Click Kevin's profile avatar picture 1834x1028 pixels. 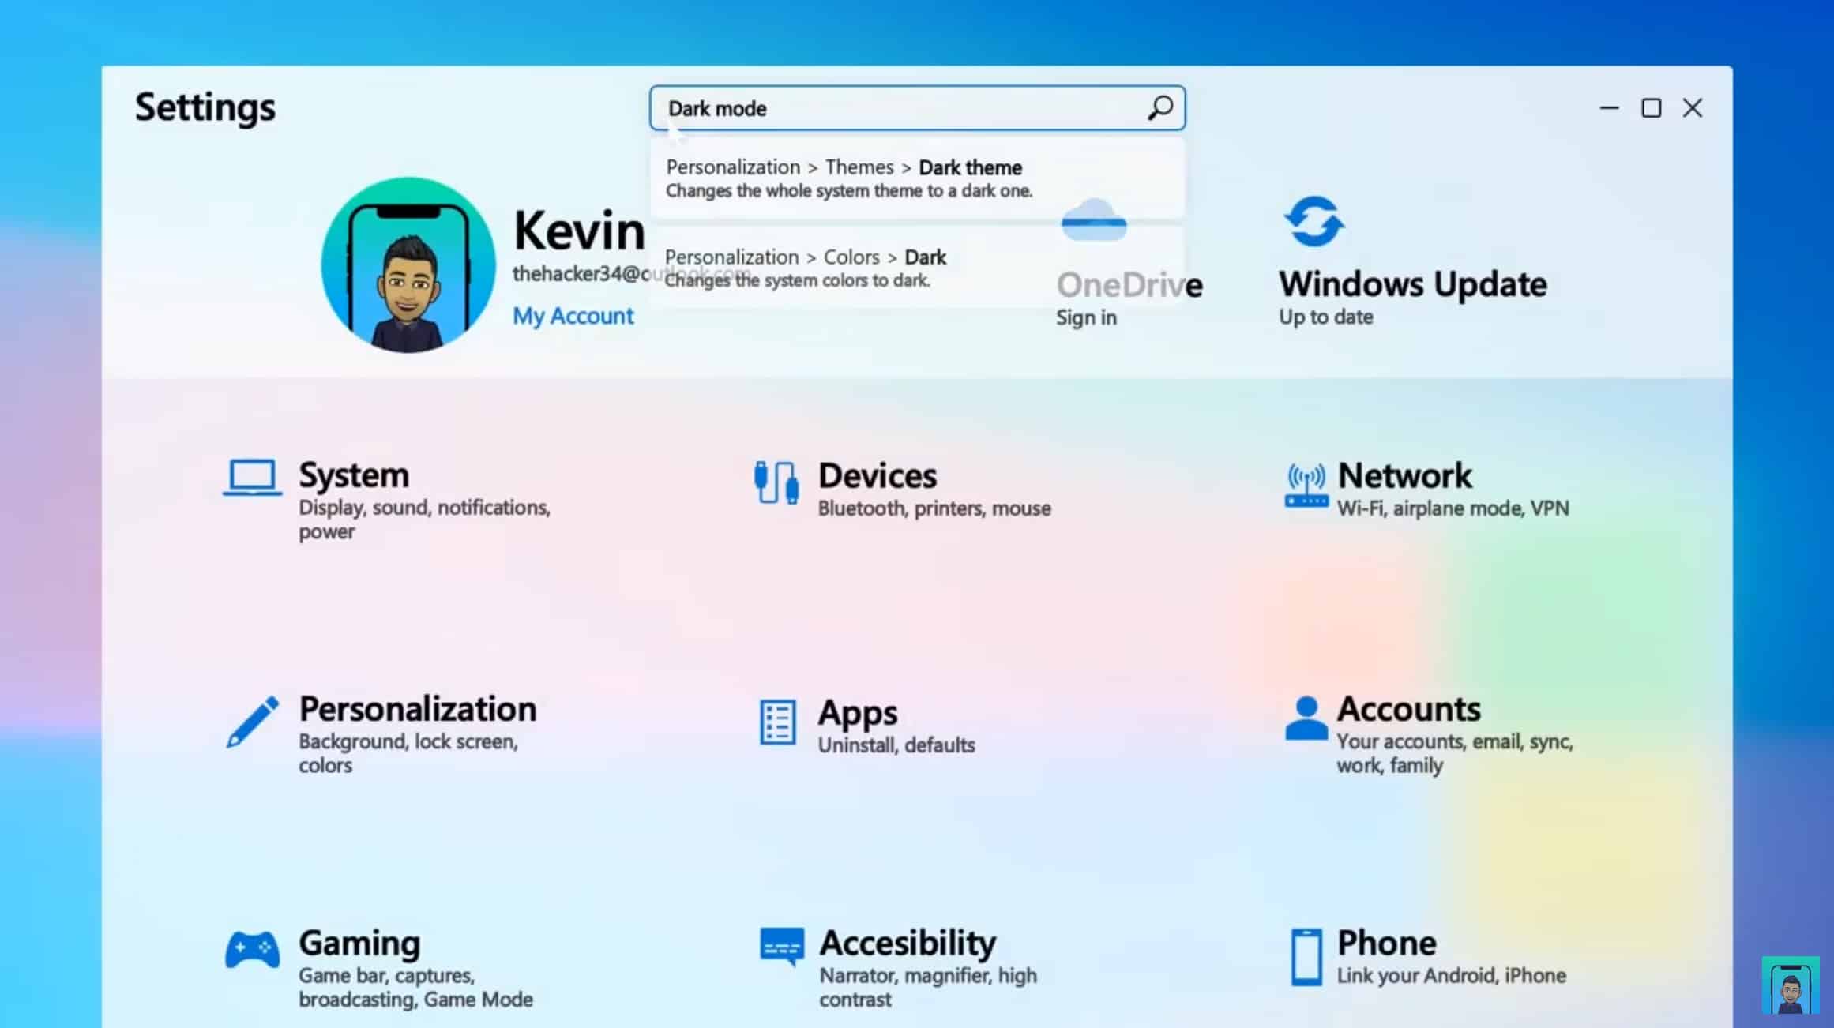pos(408,265)
